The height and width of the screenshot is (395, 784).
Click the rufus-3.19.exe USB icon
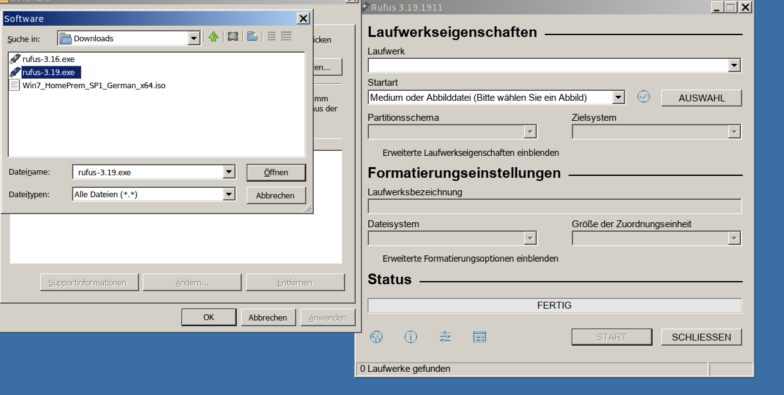(16, 73)
